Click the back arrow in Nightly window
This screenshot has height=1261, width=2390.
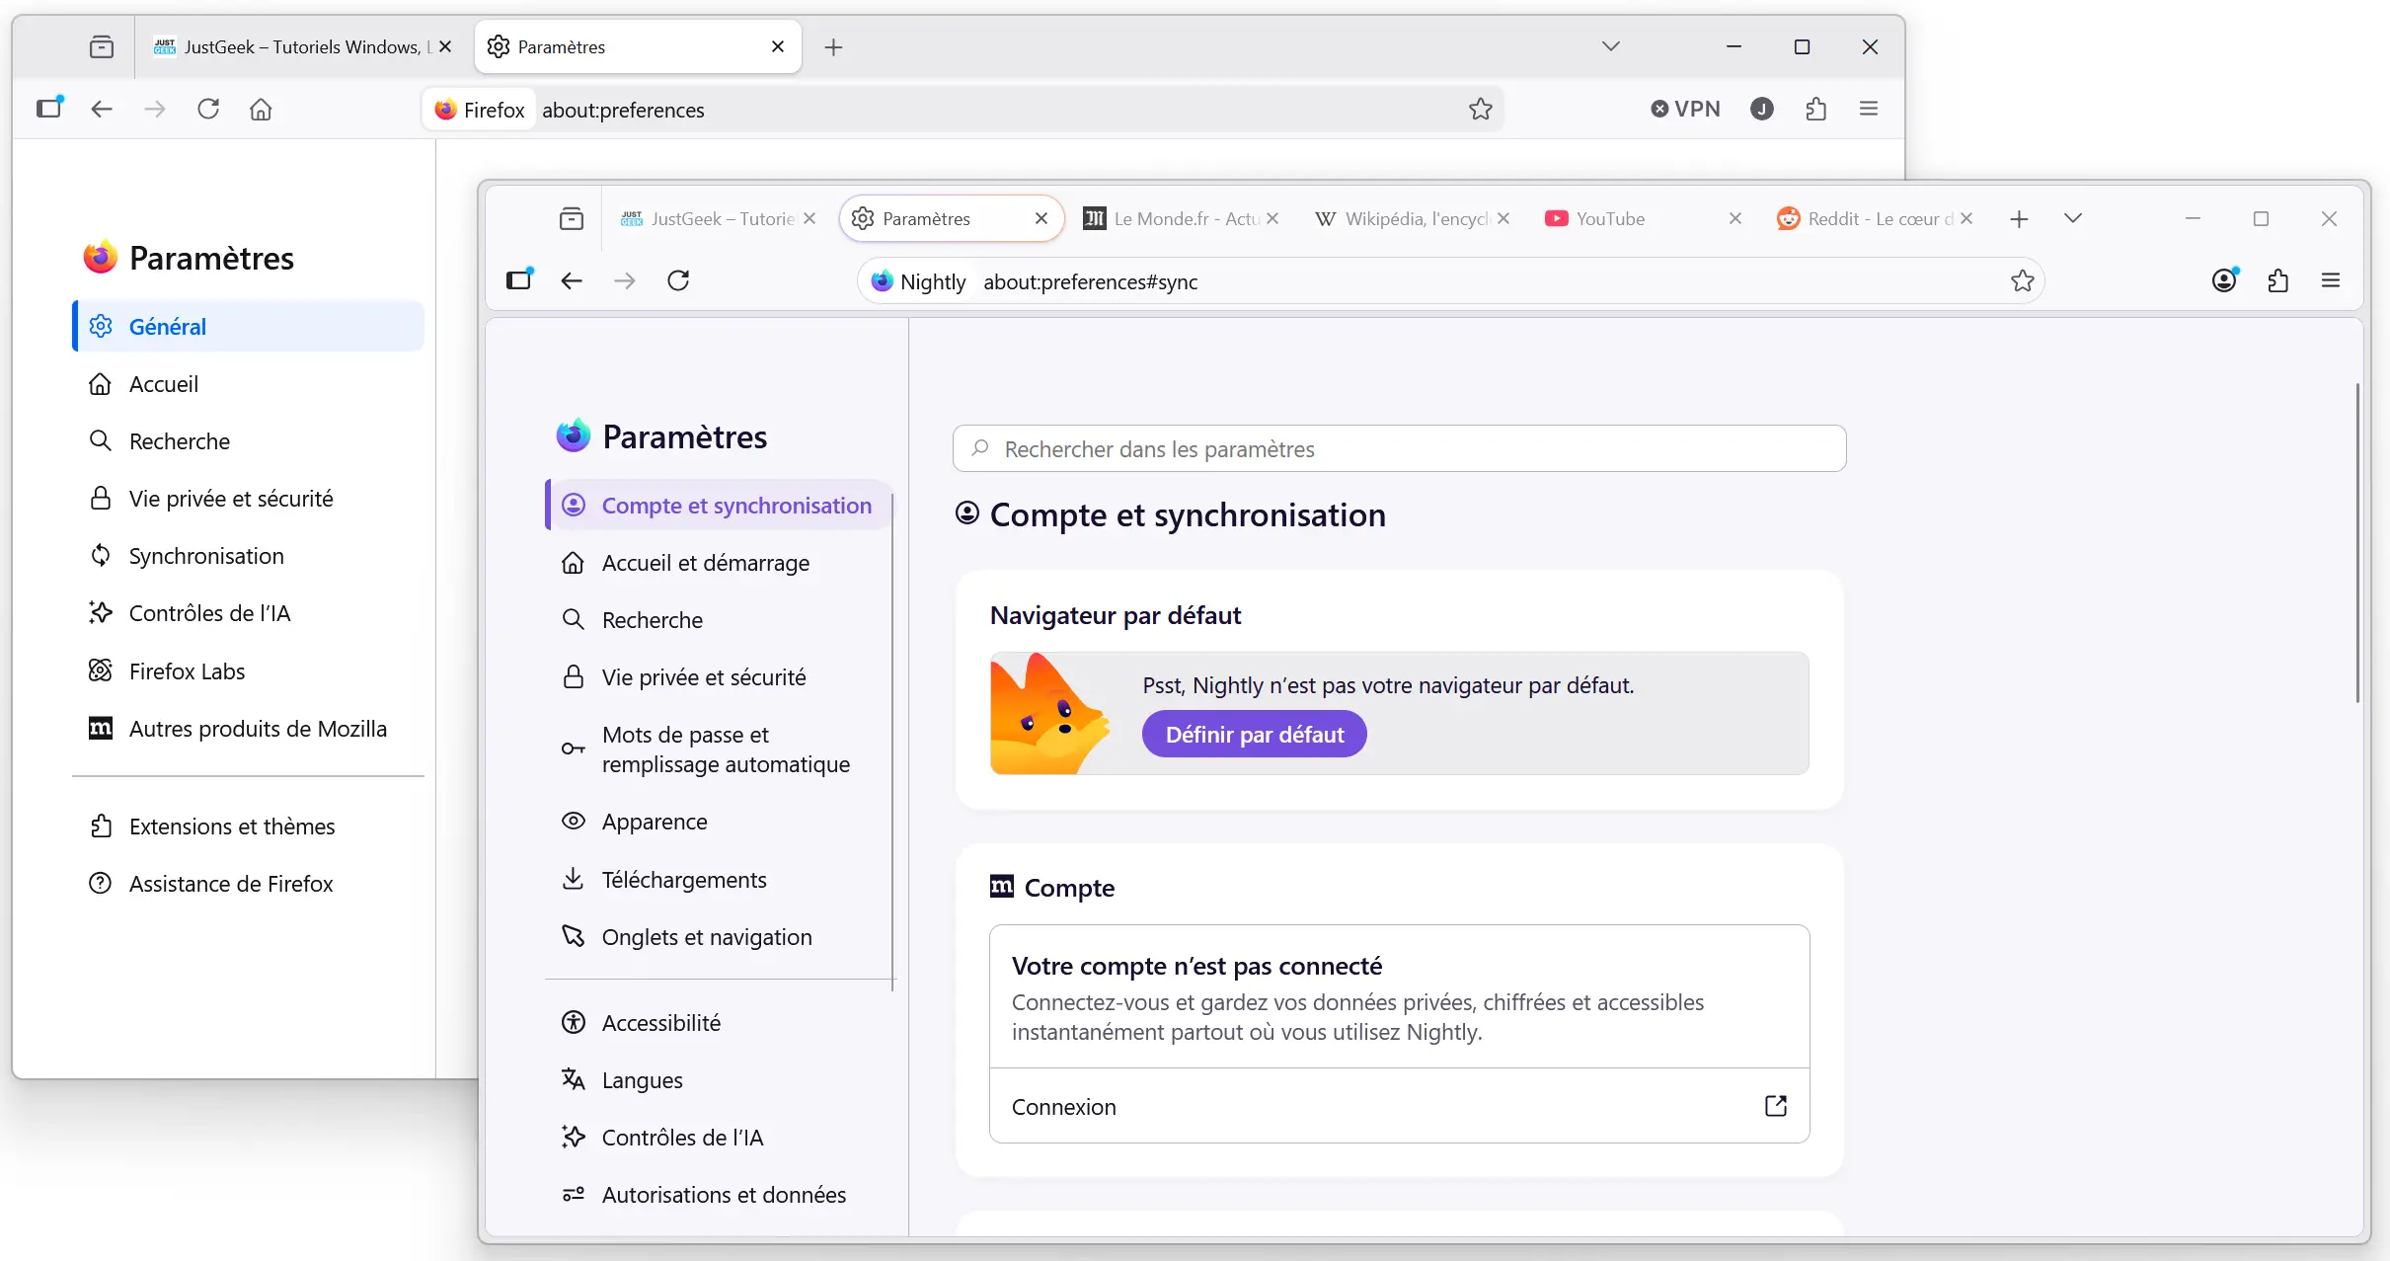(x=572, y=280)
